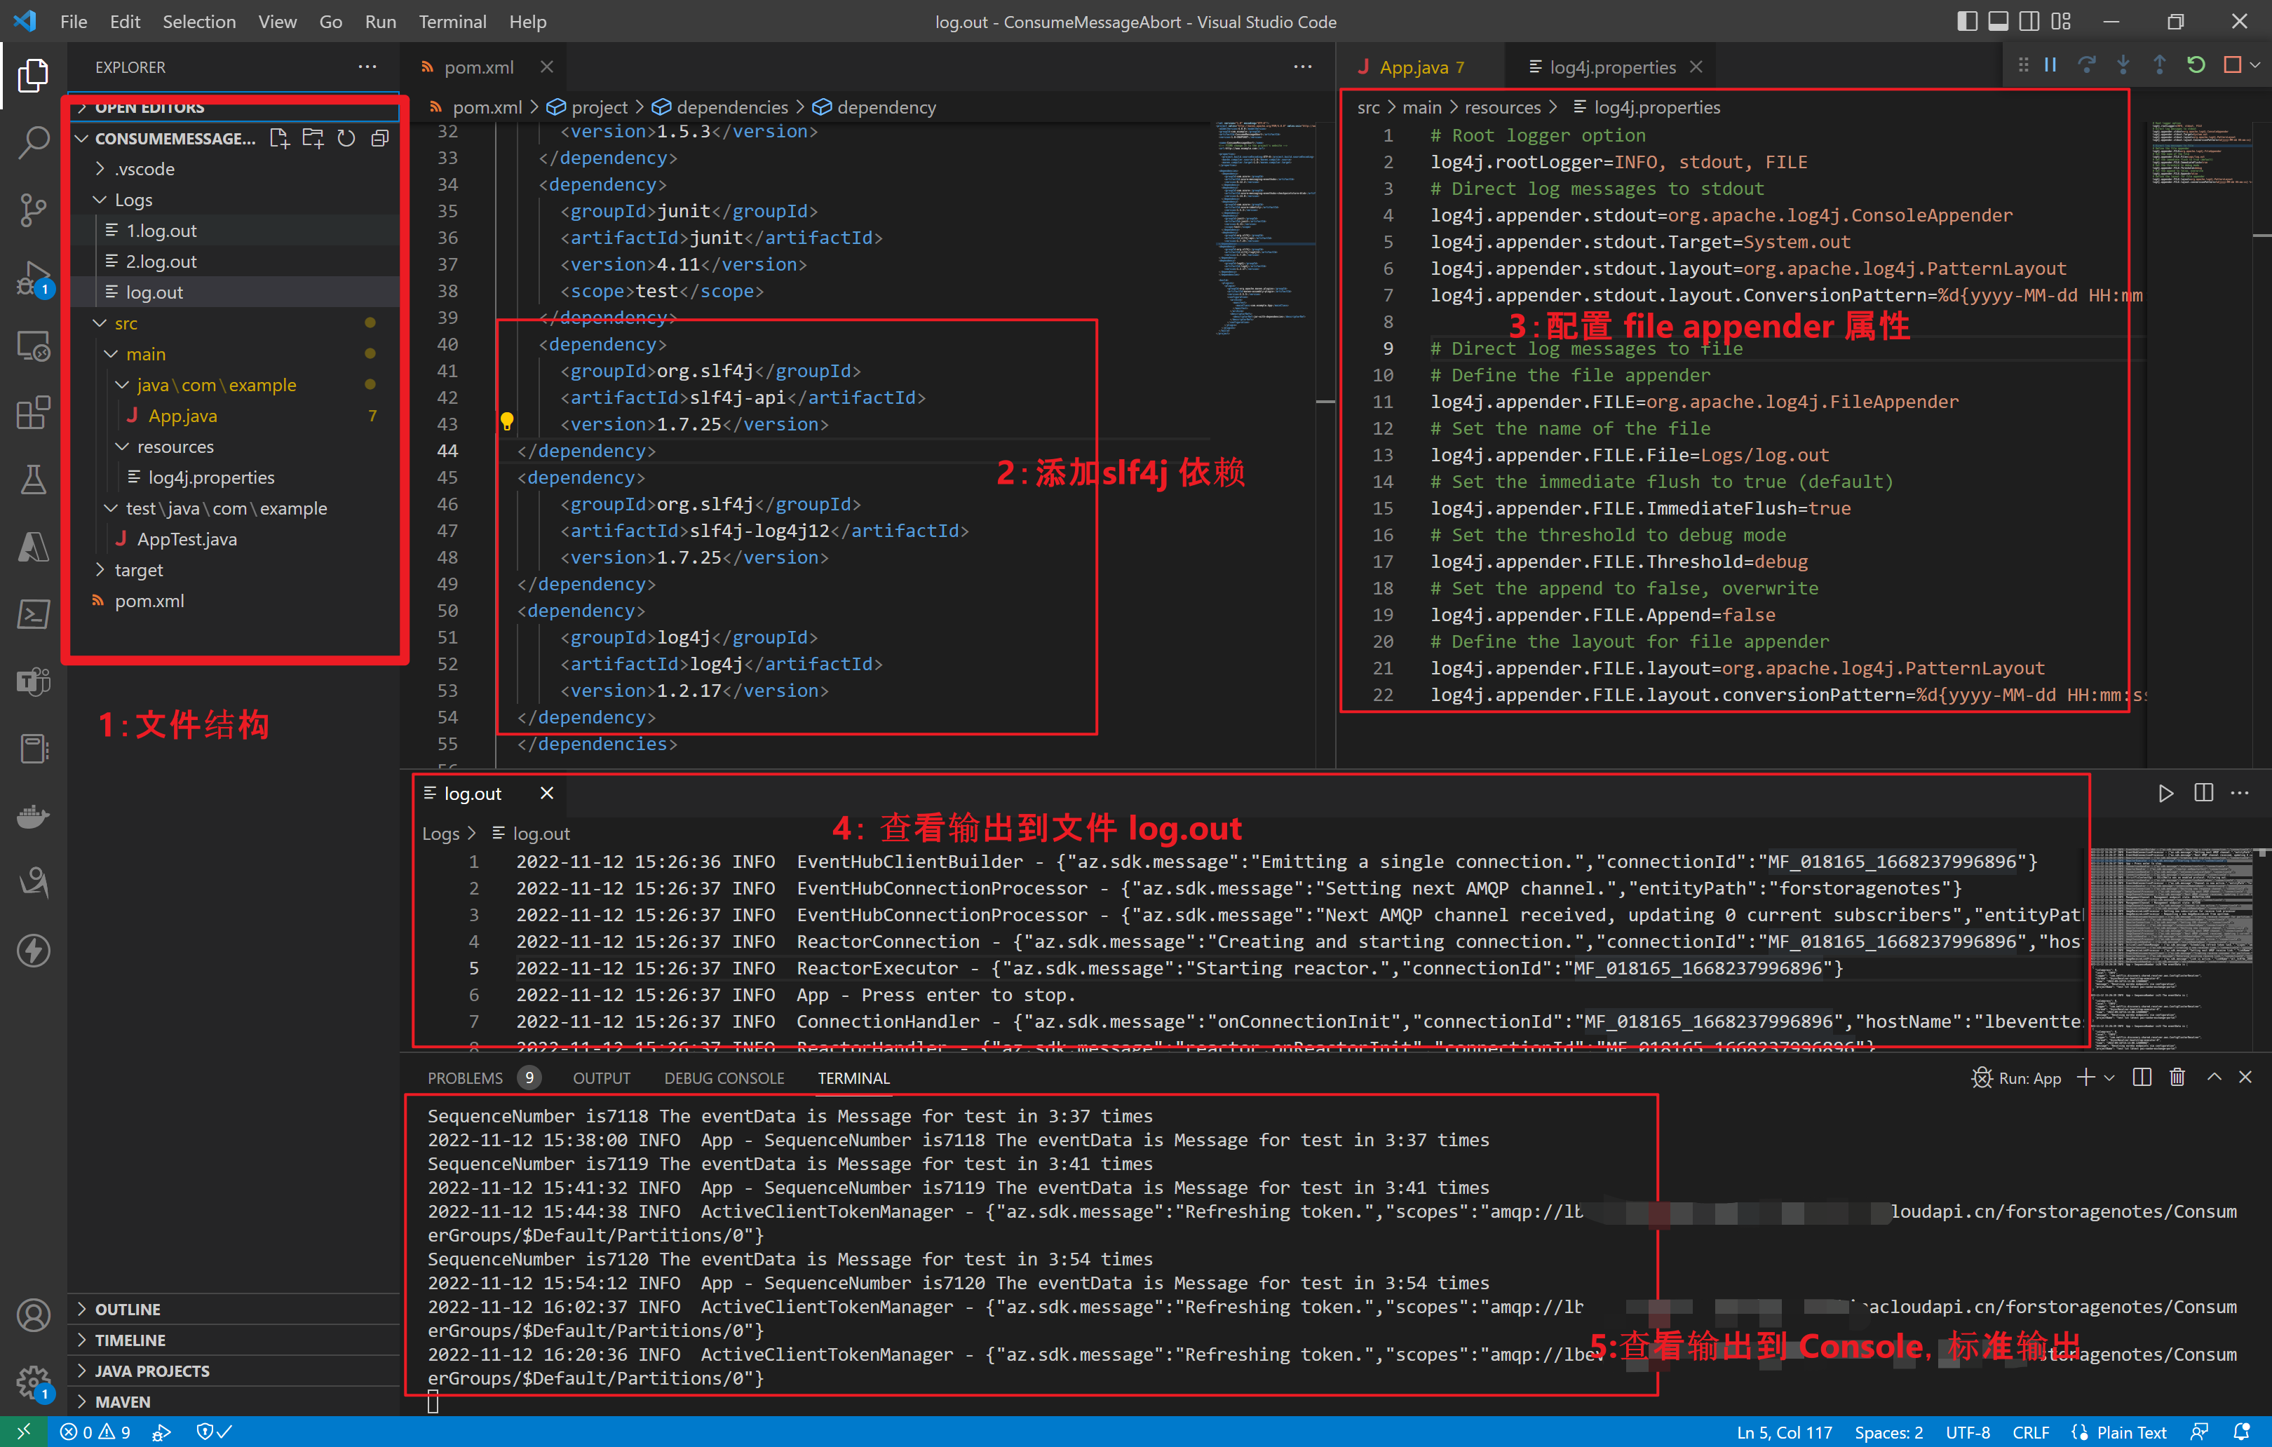Pause the debug session
Viewport: 2272px width, 1447px height.
pyautogui.click(x=2050, y=65)
